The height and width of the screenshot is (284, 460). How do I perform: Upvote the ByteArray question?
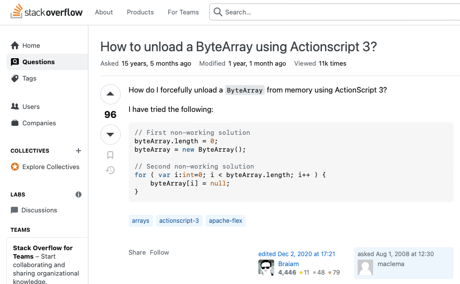pyautogui.click(x=110, y=94)
